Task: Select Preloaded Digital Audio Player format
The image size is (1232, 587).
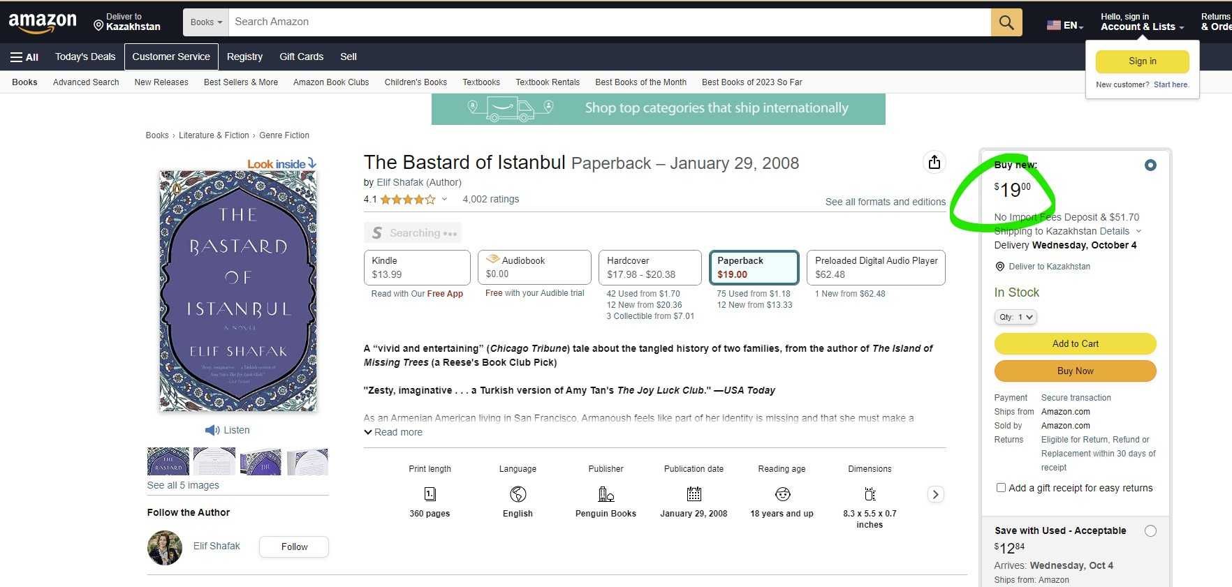Action: [876, 267]
